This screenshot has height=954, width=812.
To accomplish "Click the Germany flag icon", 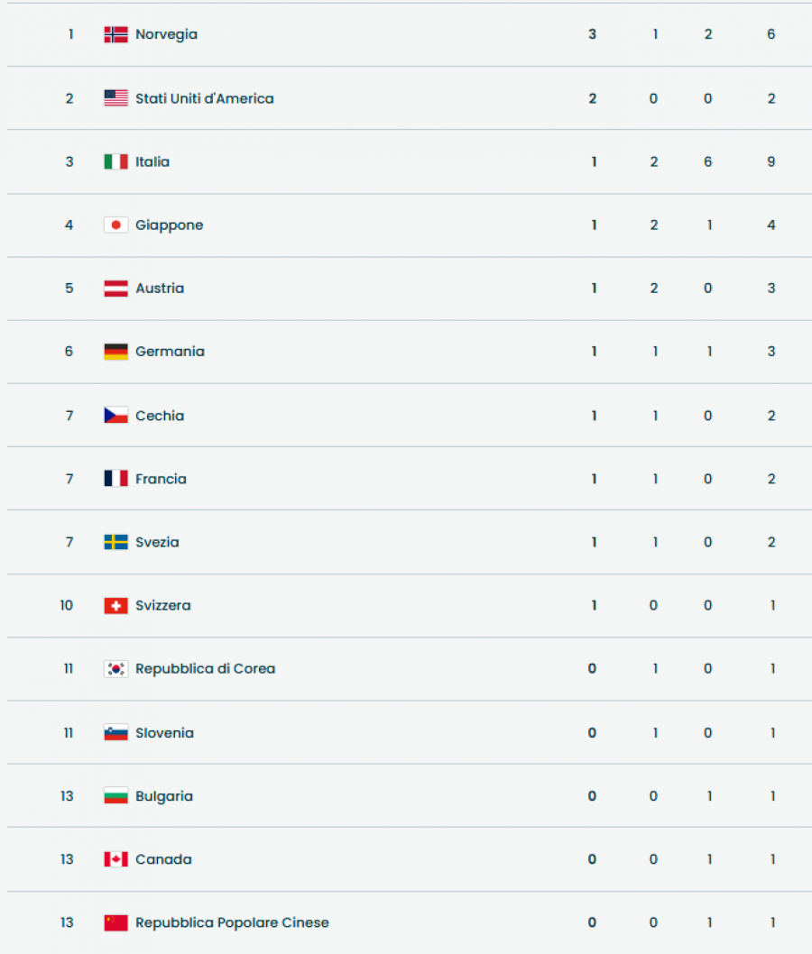I will (x=115, y=352).
